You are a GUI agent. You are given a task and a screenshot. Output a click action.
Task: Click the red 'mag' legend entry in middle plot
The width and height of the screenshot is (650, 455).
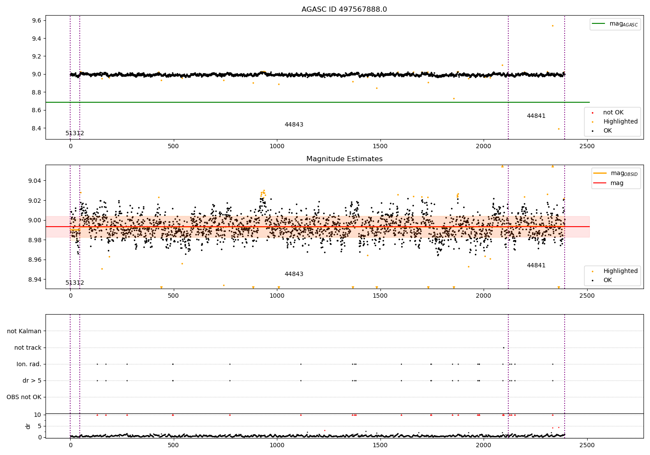tap(608, 183)
